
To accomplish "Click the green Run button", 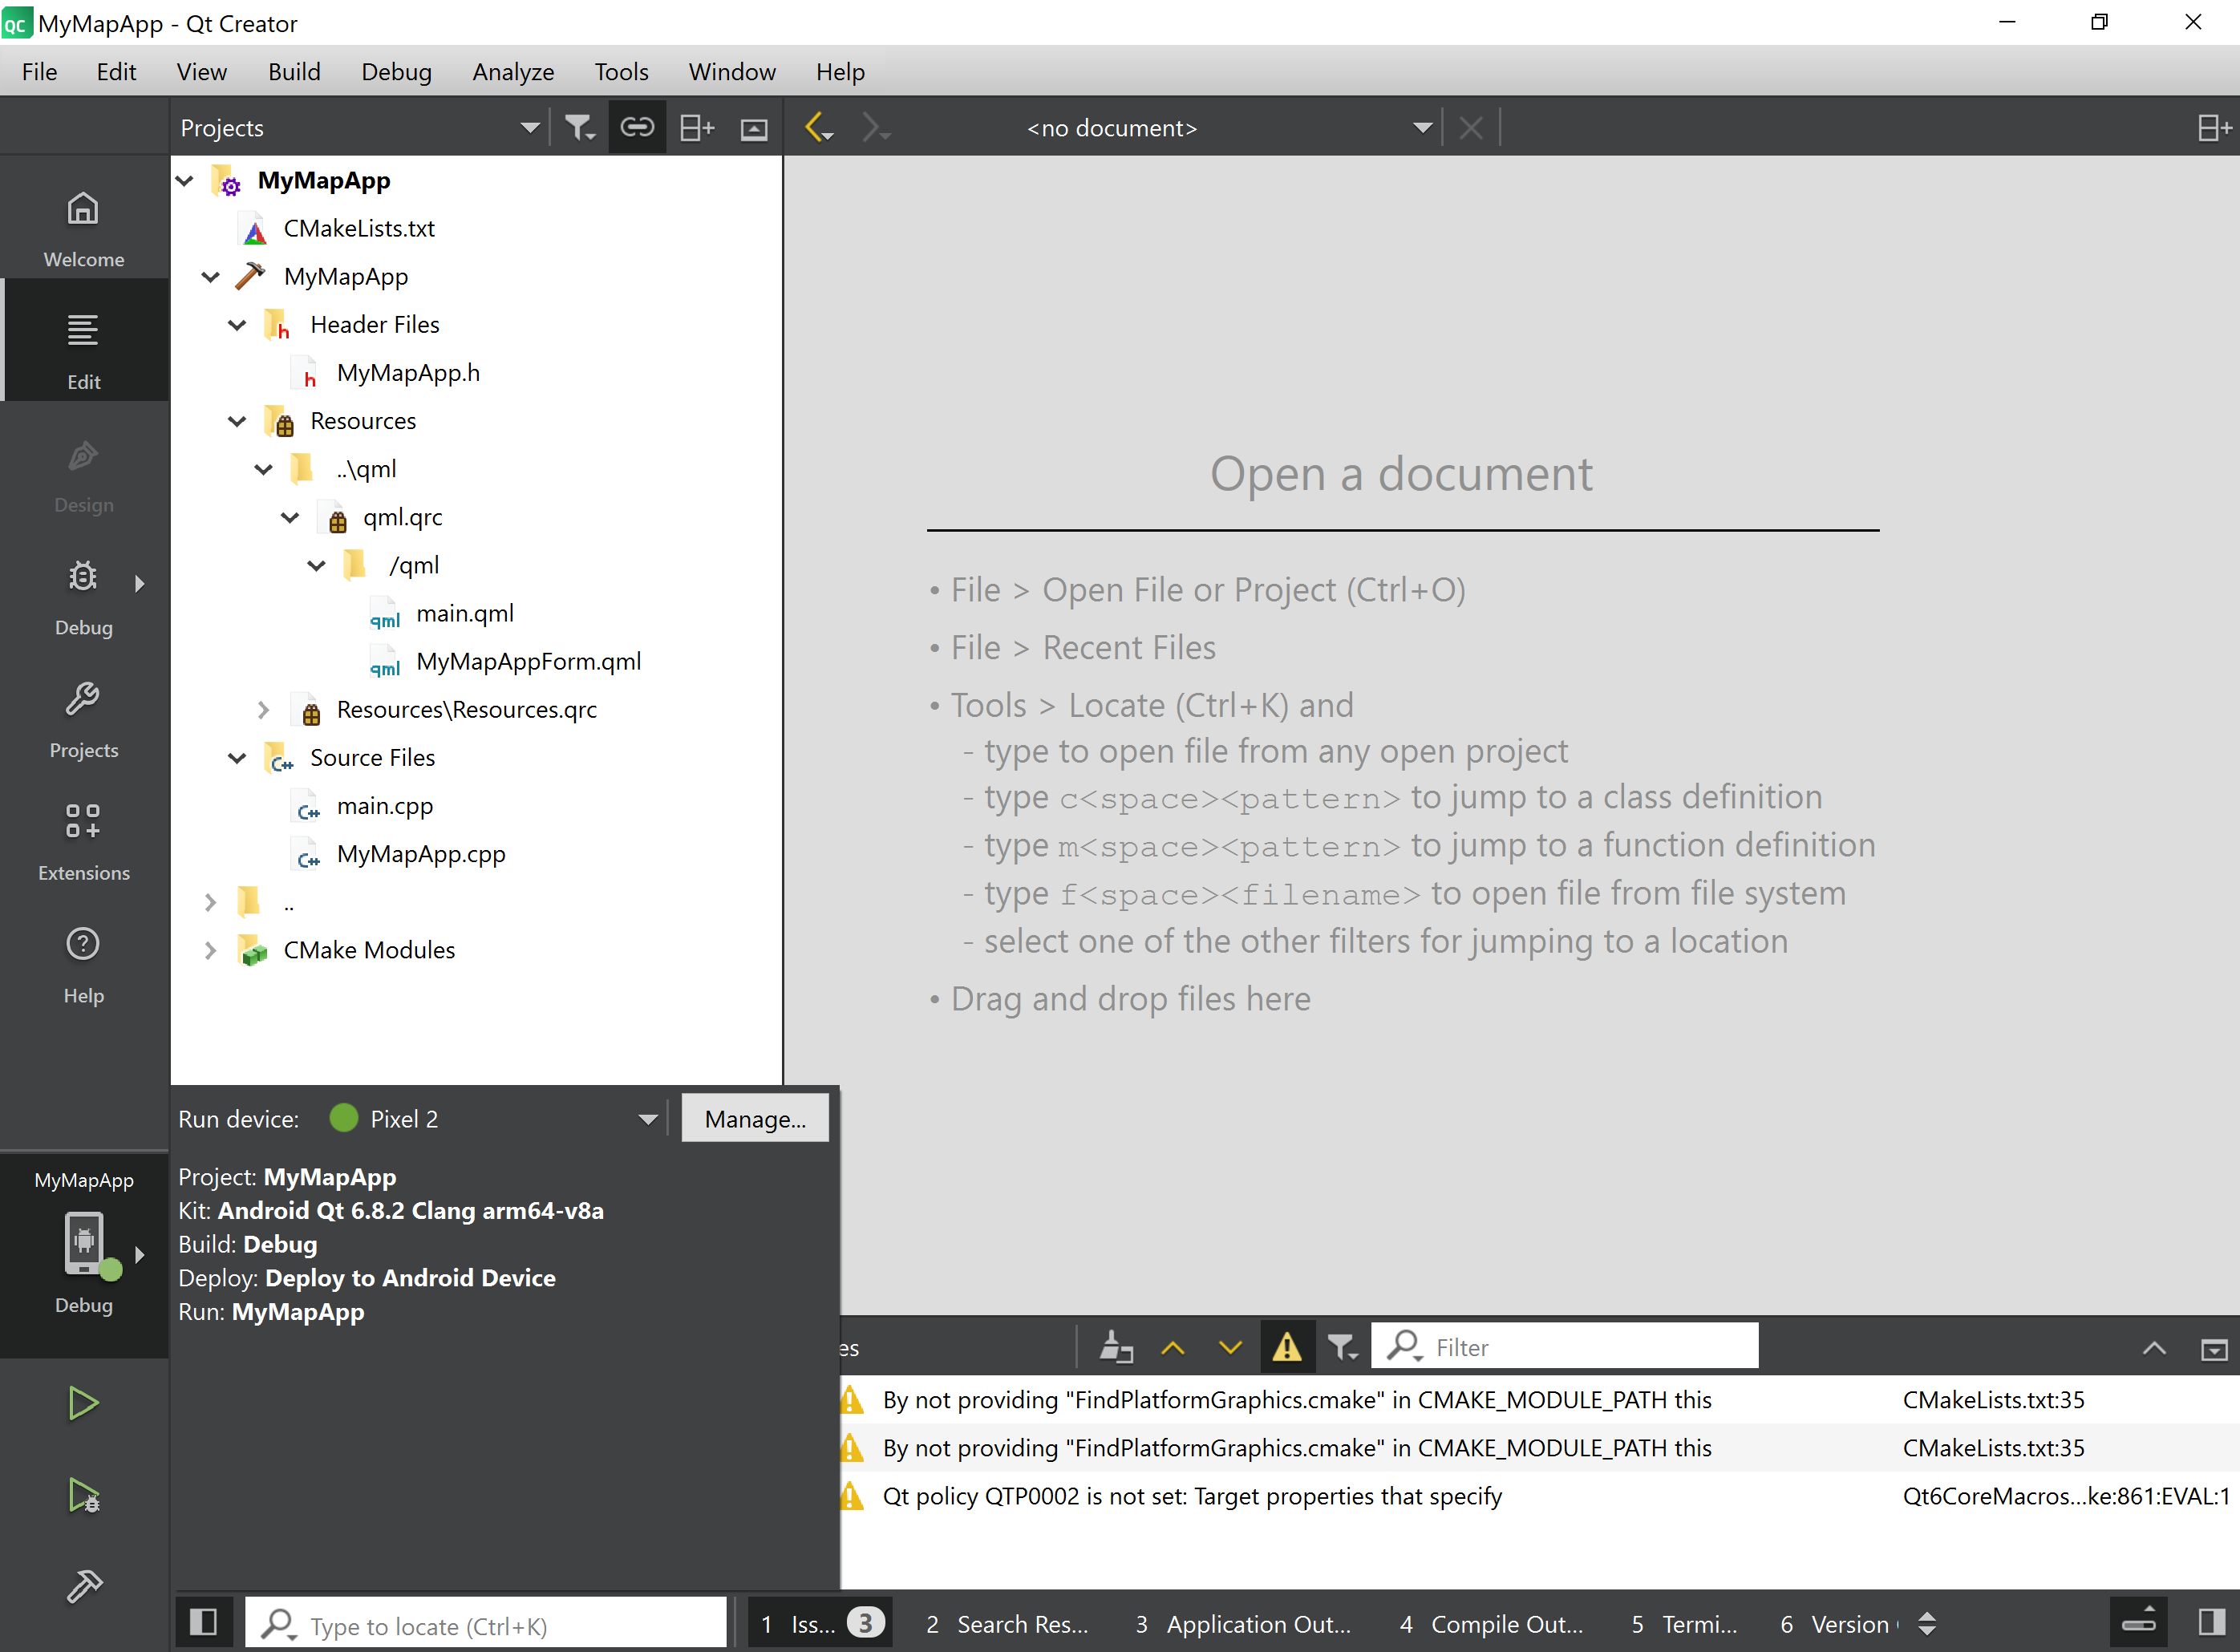I will pyautogui.click(x=83, y=1404).
